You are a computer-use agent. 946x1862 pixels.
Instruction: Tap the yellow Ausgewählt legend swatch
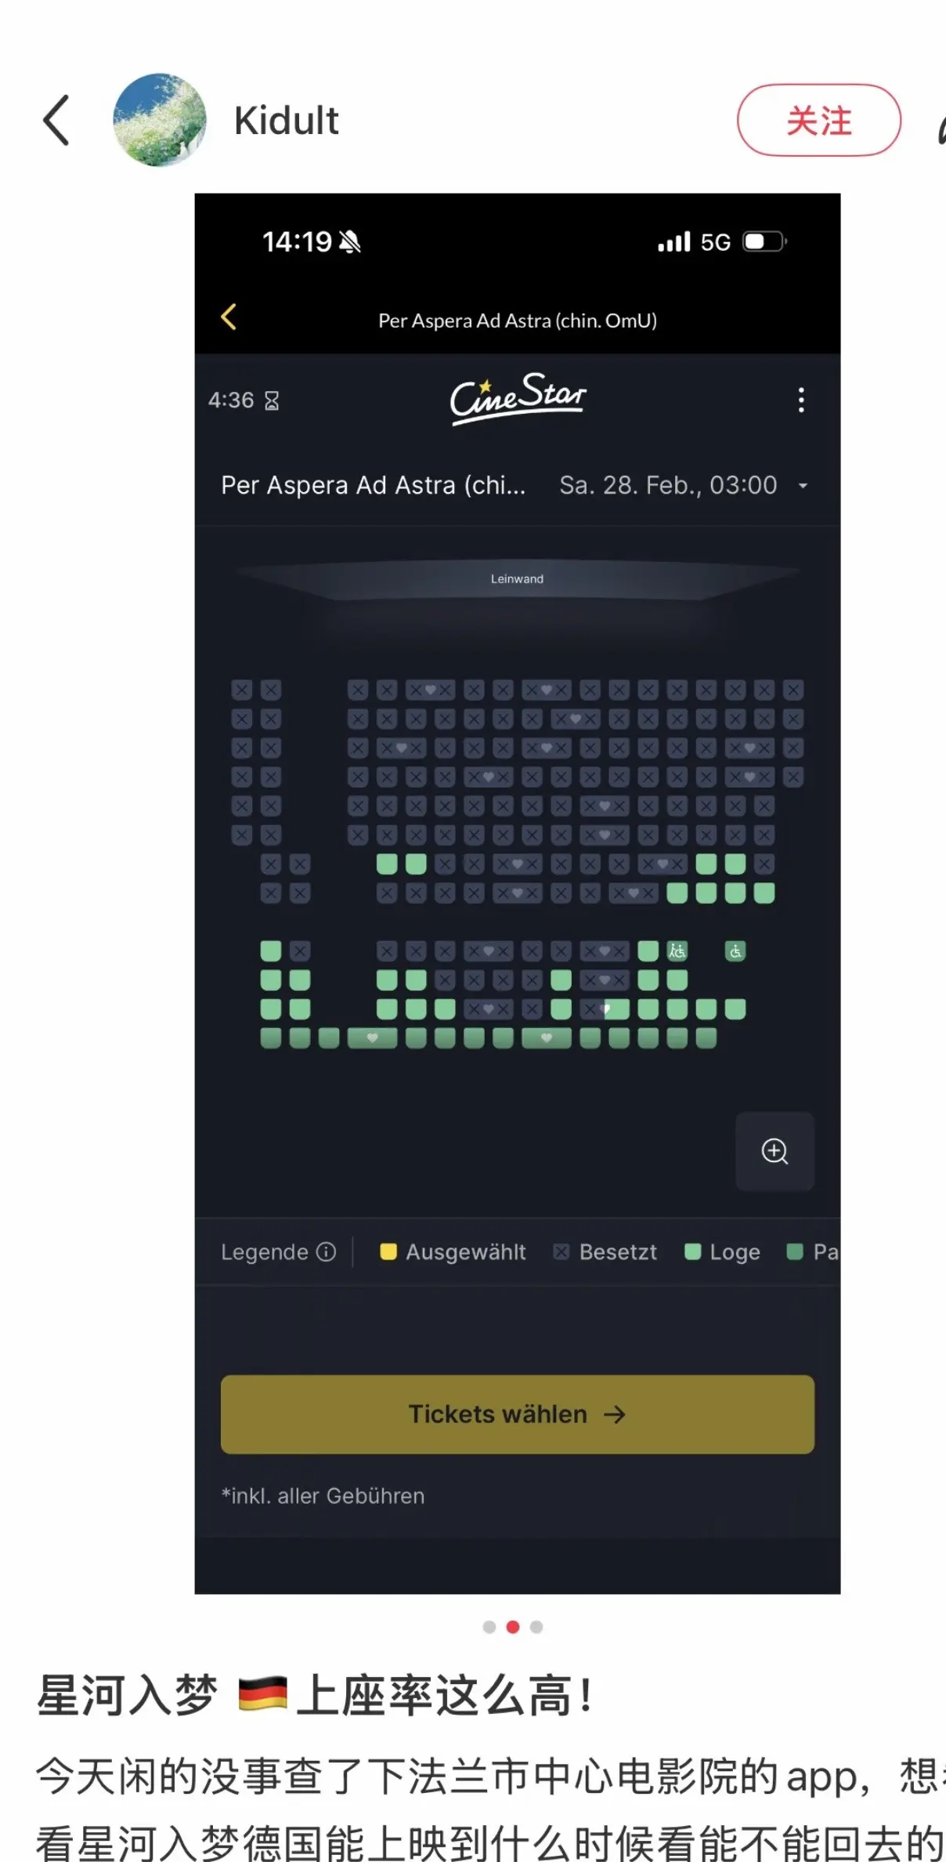click(388, 1252)
